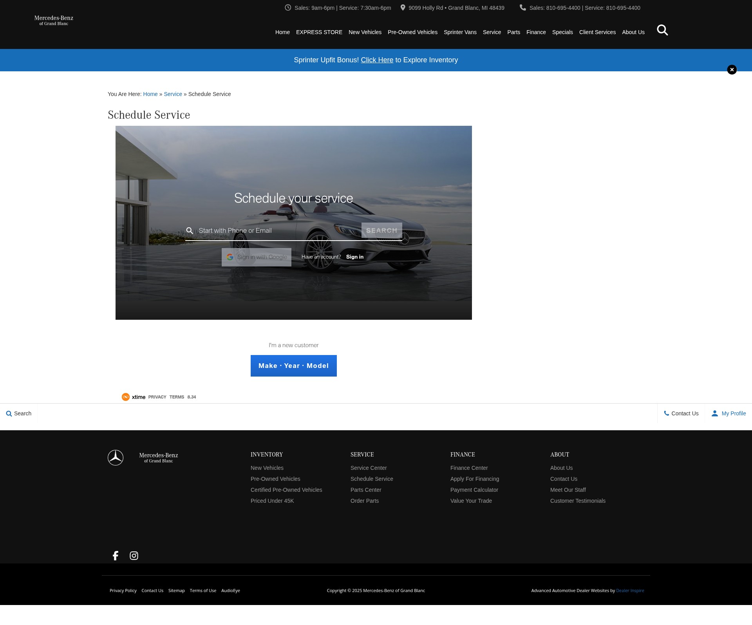752x625 pixels.
Task: Open Privacy Policy bottom link
Action: point(123,591)
